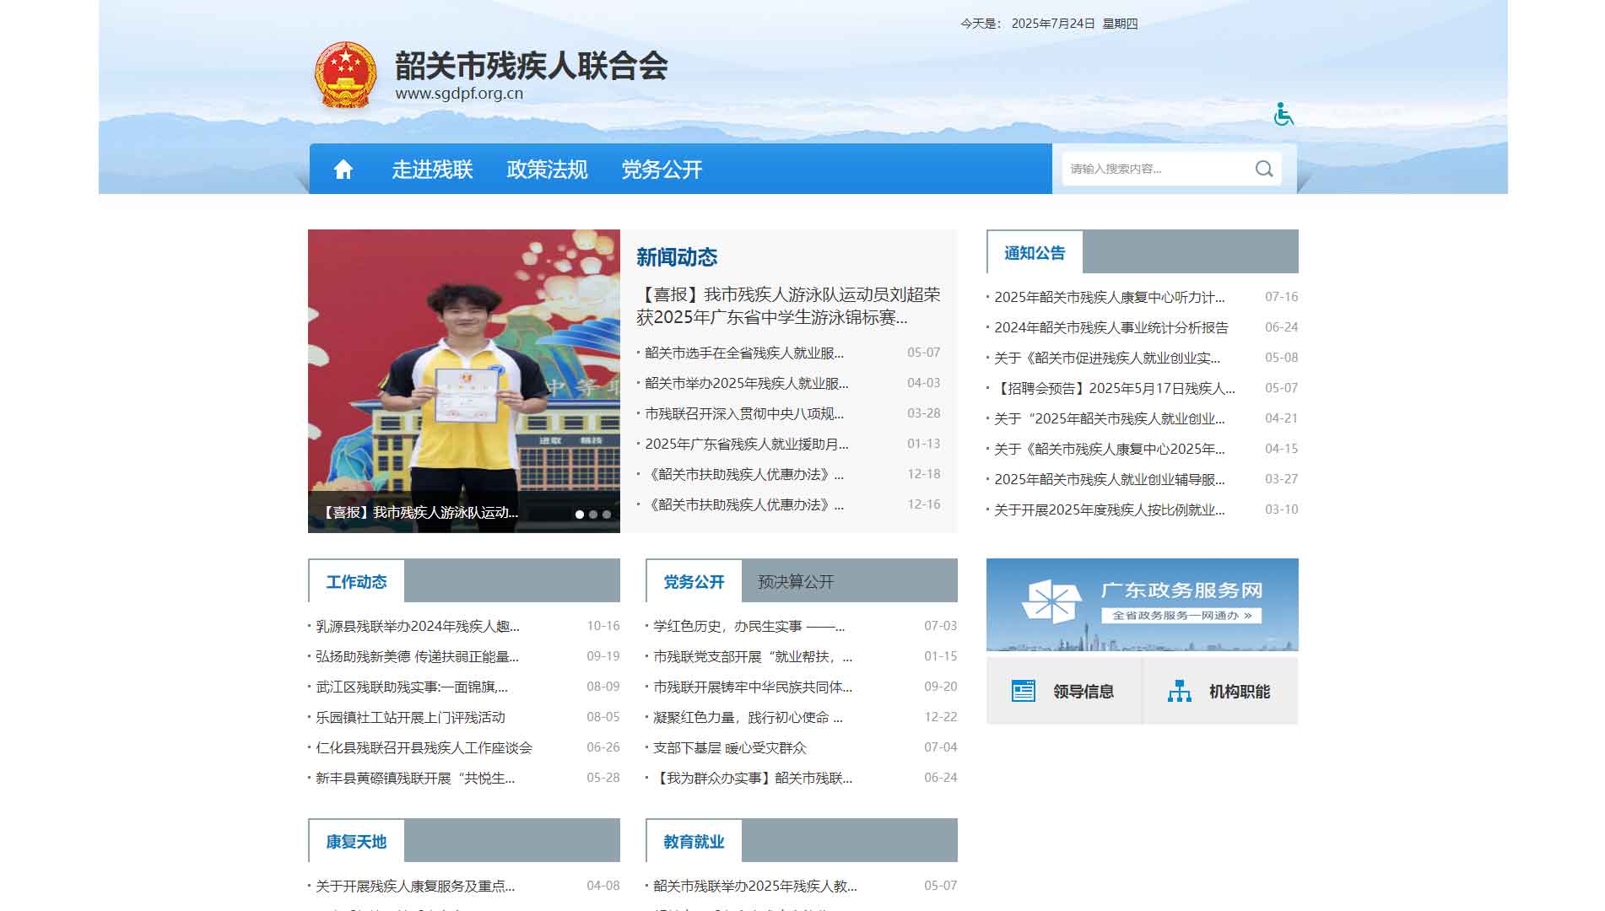1605x911 pixels.
Task: Open 弘扬助残新美德 传递扶弱正能量... article
Action: tap(418, 656)
